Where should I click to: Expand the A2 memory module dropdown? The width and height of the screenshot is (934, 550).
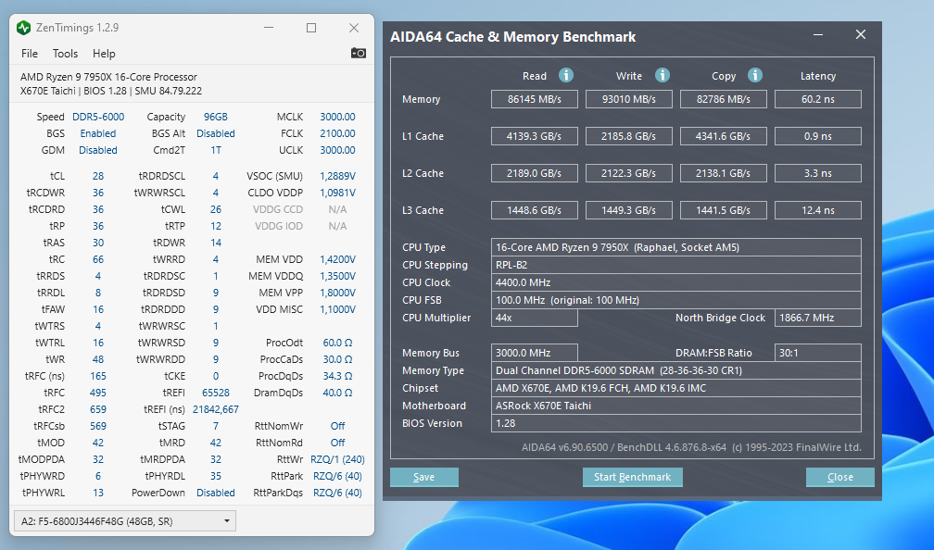(x=125, y=520)
